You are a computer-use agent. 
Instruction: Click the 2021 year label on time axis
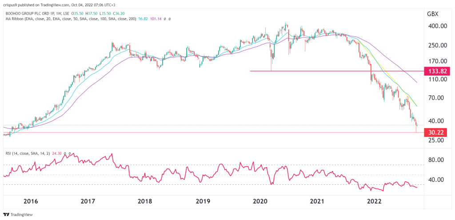tap(317, 201)
